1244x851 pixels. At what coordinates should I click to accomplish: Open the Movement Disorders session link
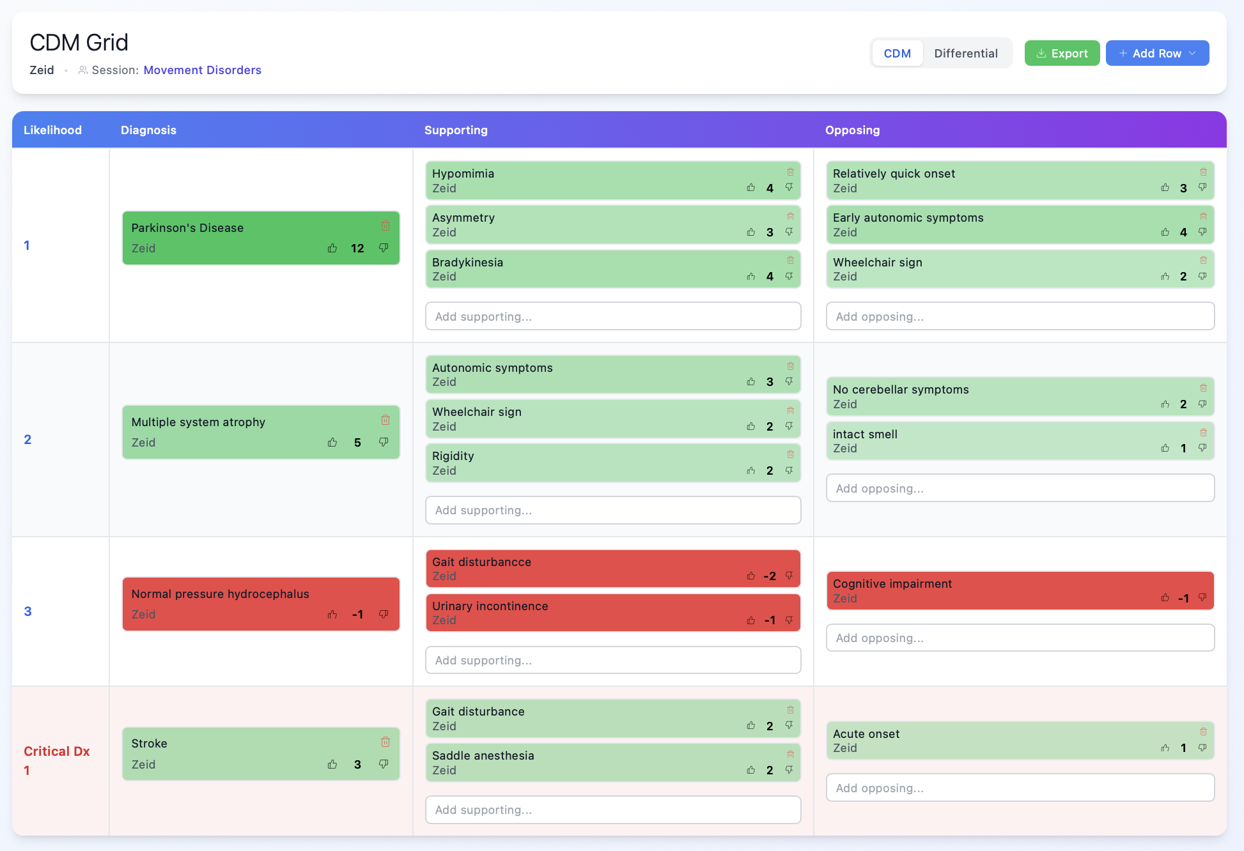click(203, 70)
